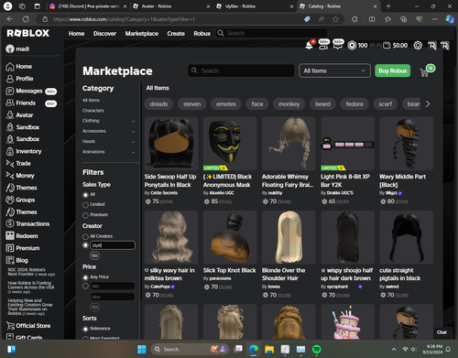The height and width of the screenshot is (358, 458).
Task: Show more topic chips with right arrow
Action: pyautogui.click(x=428, y=104)
